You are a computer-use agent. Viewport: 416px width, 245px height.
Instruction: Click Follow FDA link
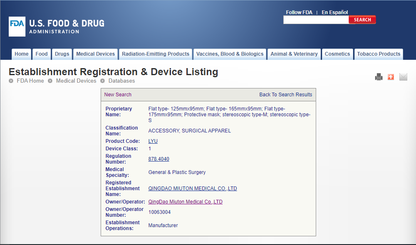299,12
